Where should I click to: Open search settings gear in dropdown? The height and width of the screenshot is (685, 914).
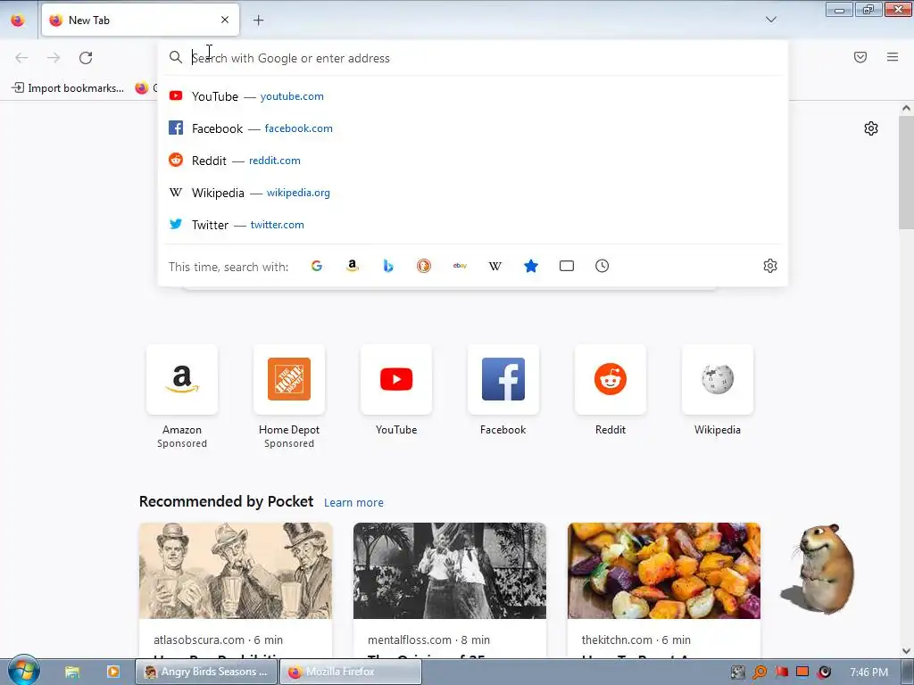770,266
